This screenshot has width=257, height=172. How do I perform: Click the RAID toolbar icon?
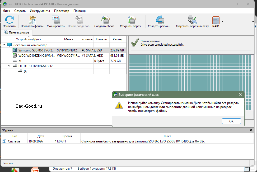tap(216, 20)
